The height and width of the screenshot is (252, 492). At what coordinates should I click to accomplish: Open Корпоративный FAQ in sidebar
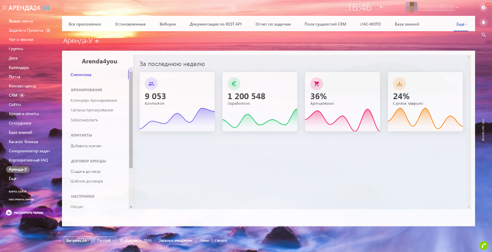(28, 160)
